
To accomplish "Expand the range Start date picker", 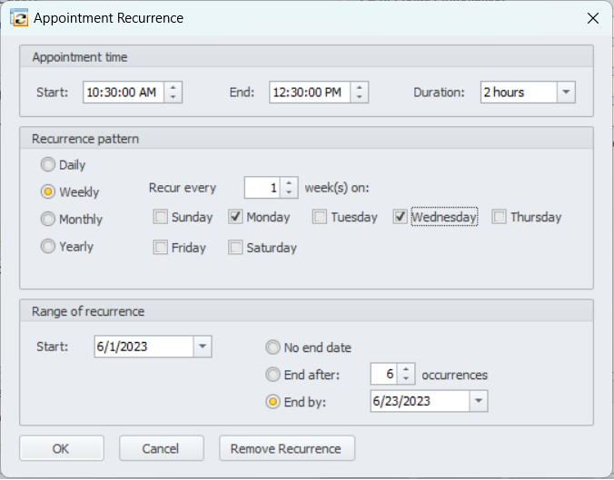I will 203,347.
